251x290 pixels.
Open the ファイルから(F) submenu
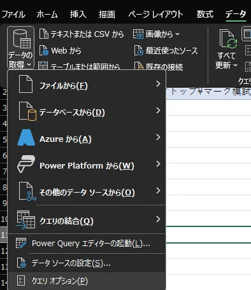(87, 85)
